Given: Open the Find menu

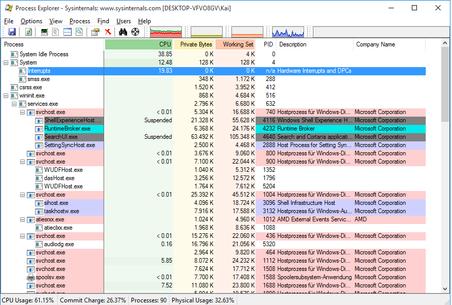Looking at the screenshot, I should click(x=103, y=21).
